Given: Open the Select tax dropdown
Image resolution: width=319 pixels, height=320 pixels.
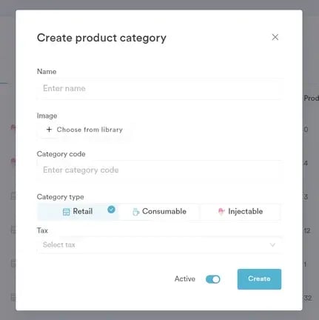Looking at the screenshot, I should pyautogui.click(x=159, y=244).
